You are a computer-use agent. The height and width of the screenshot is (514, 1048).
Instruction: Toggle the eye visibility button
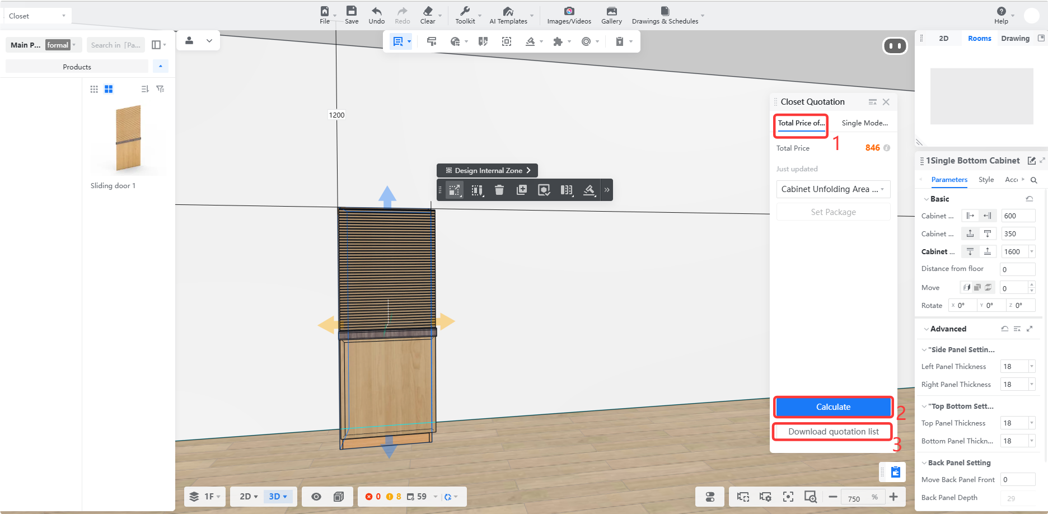pyautogui.click(x=316, y=497)
